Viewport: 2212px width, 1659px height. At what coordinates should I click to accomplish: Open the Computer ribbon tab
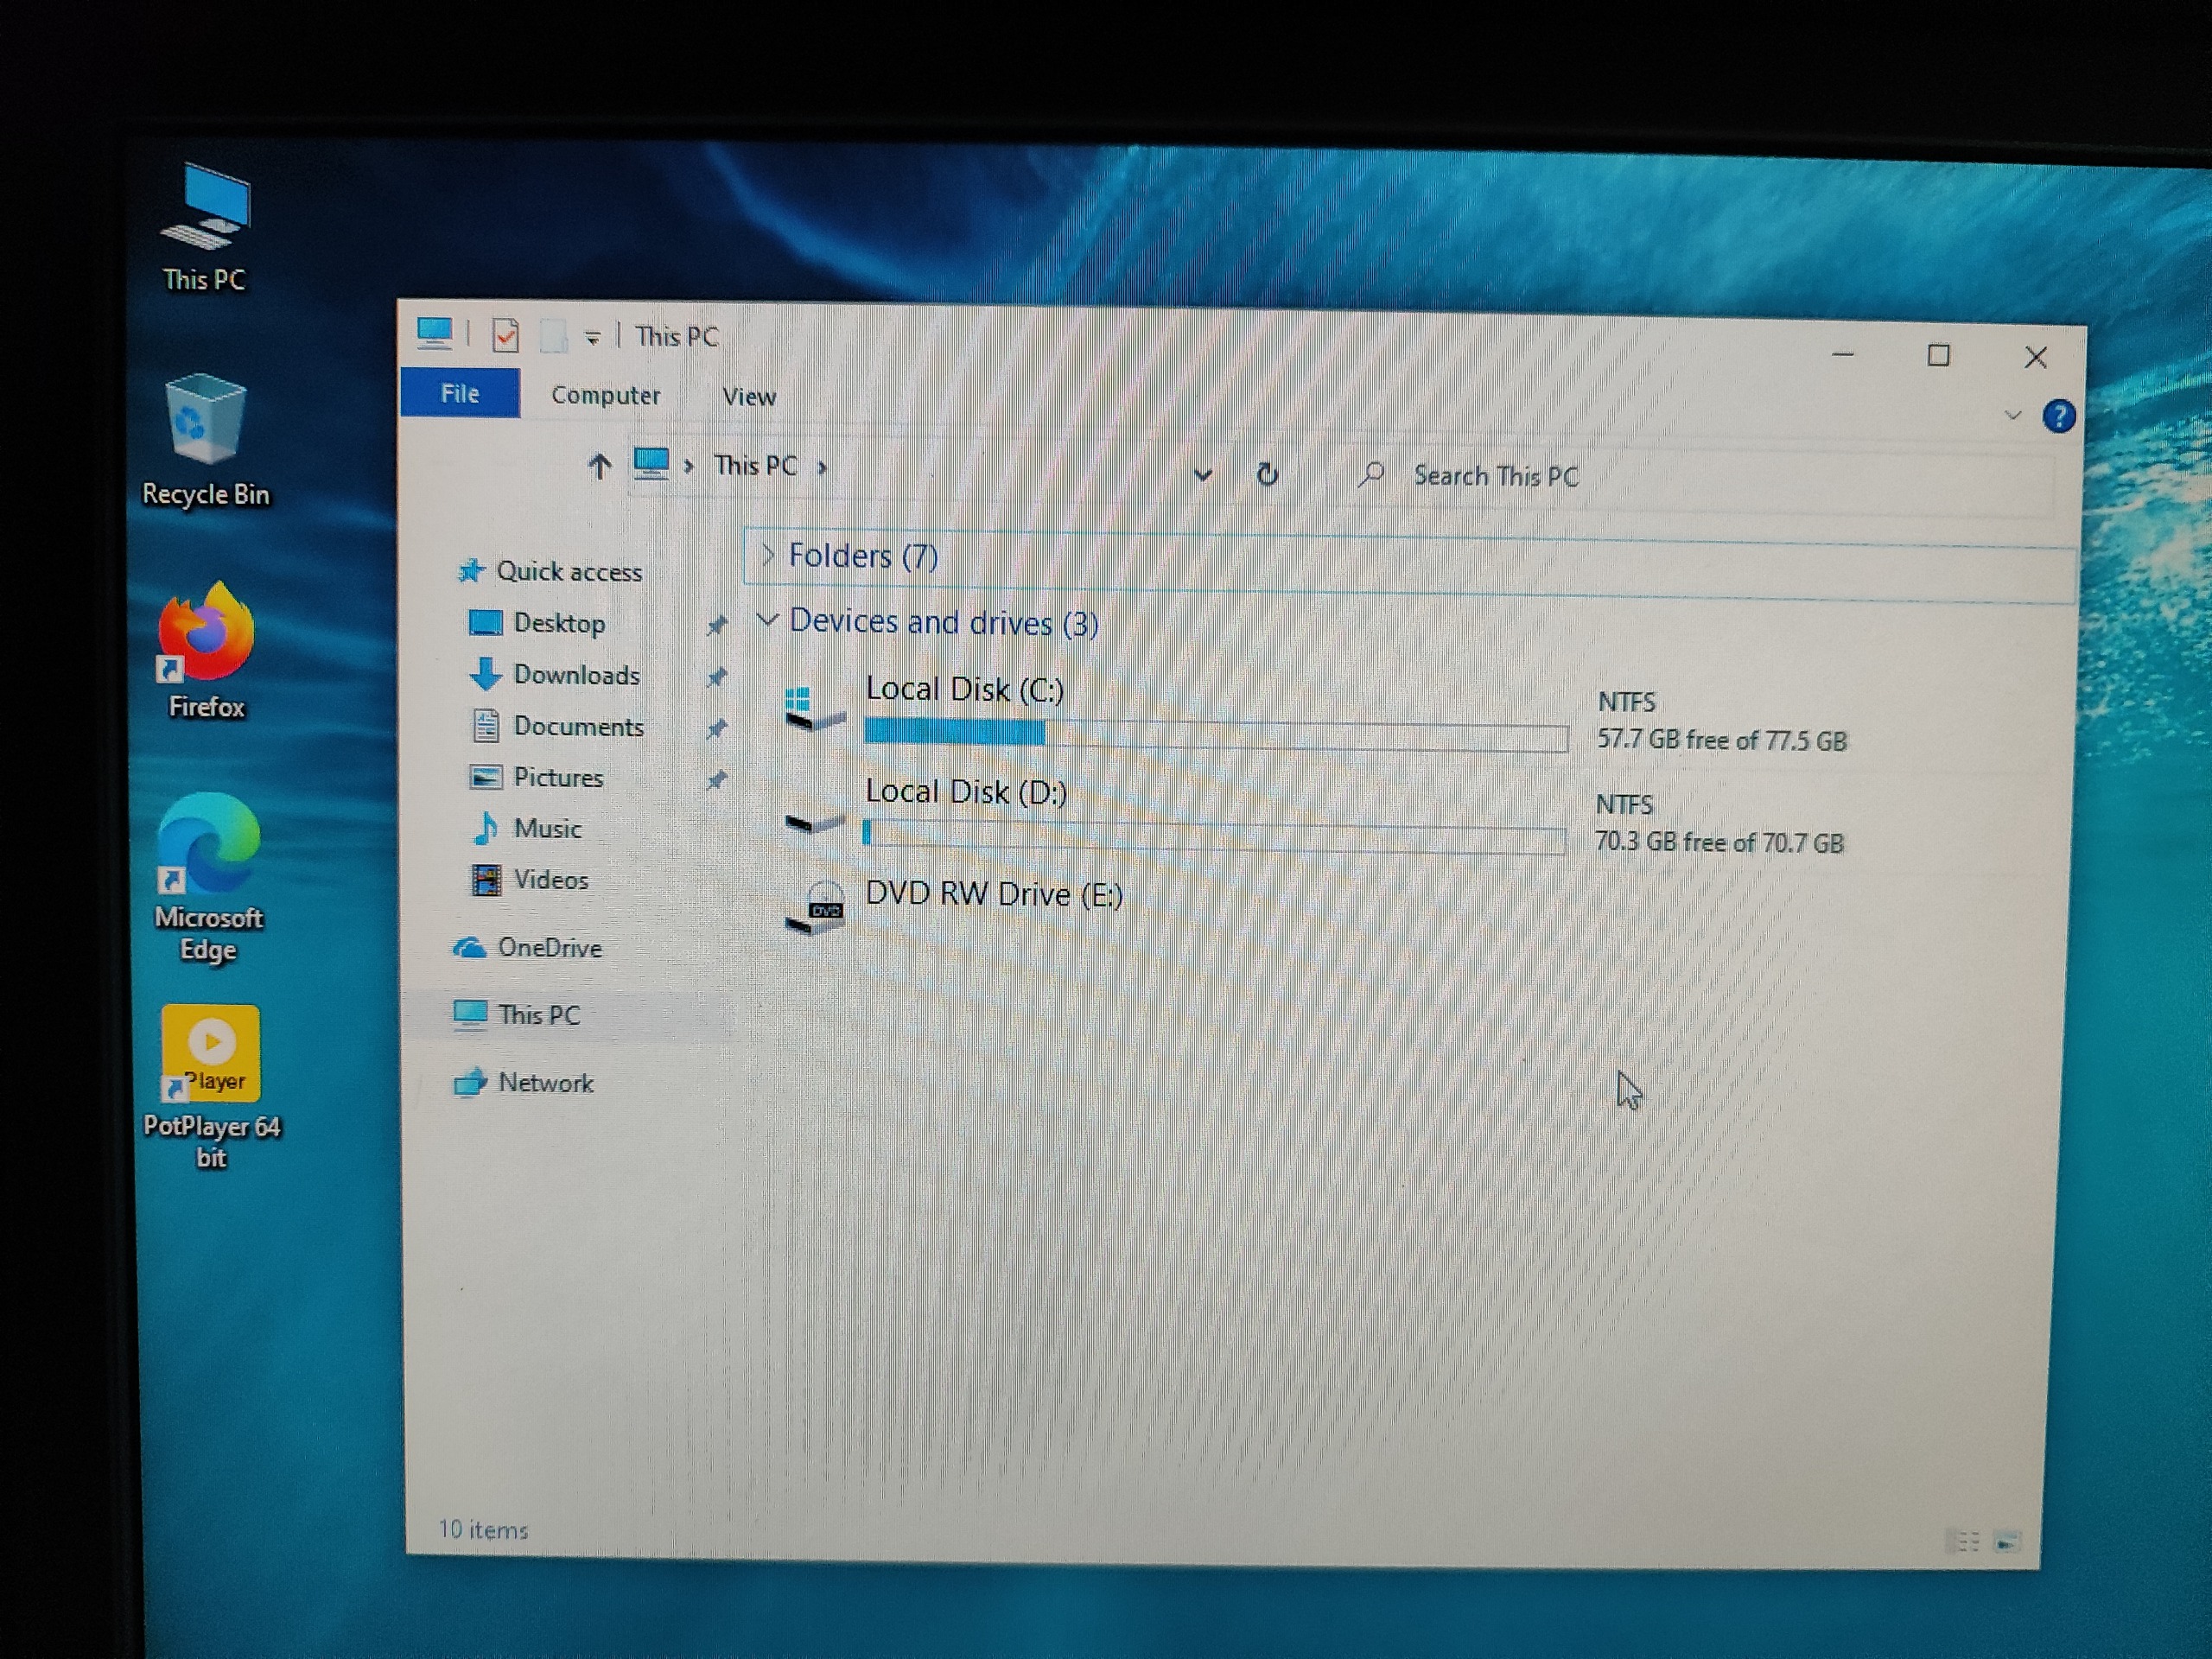[605, 395]
